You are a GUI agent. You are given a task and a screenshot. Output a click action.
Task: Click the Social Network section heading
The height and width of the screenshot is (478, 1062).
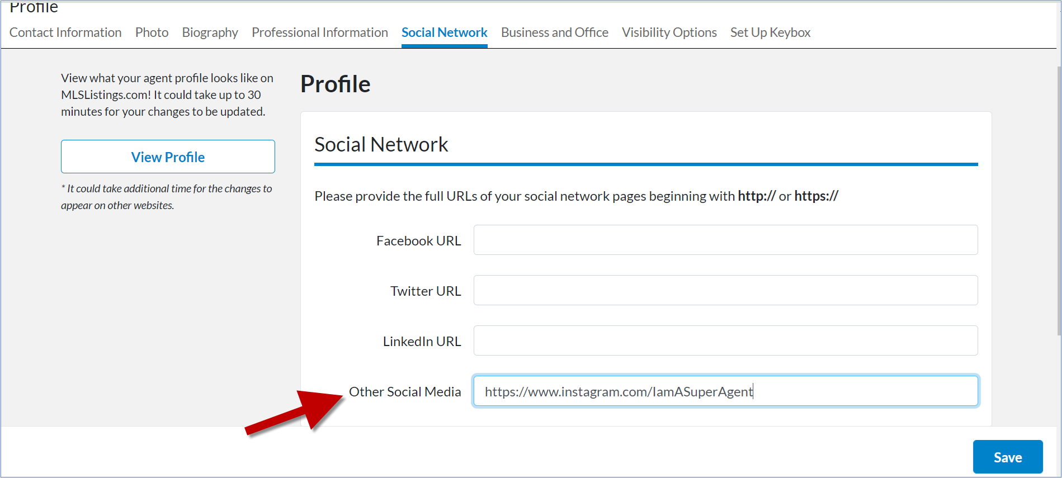[x=381, y=144]
